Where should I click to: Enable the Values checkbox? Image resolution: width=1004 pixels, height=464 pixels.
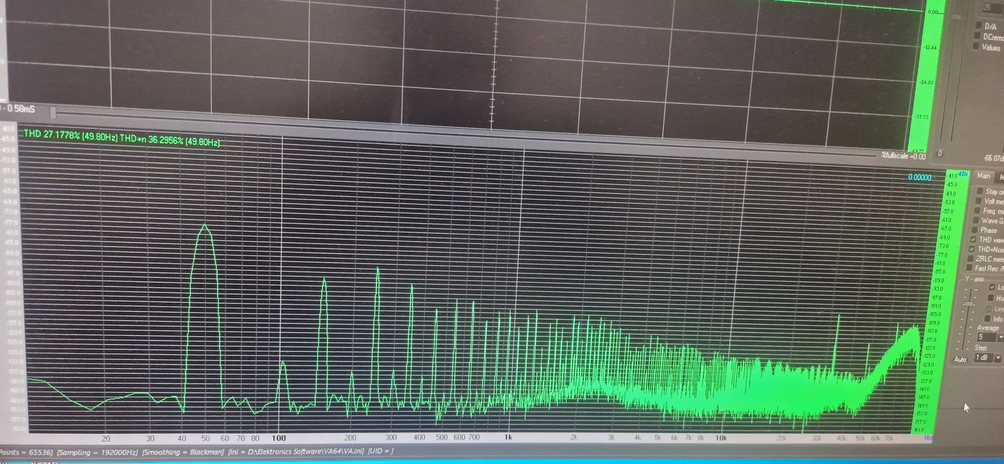[x=976, y=47]
